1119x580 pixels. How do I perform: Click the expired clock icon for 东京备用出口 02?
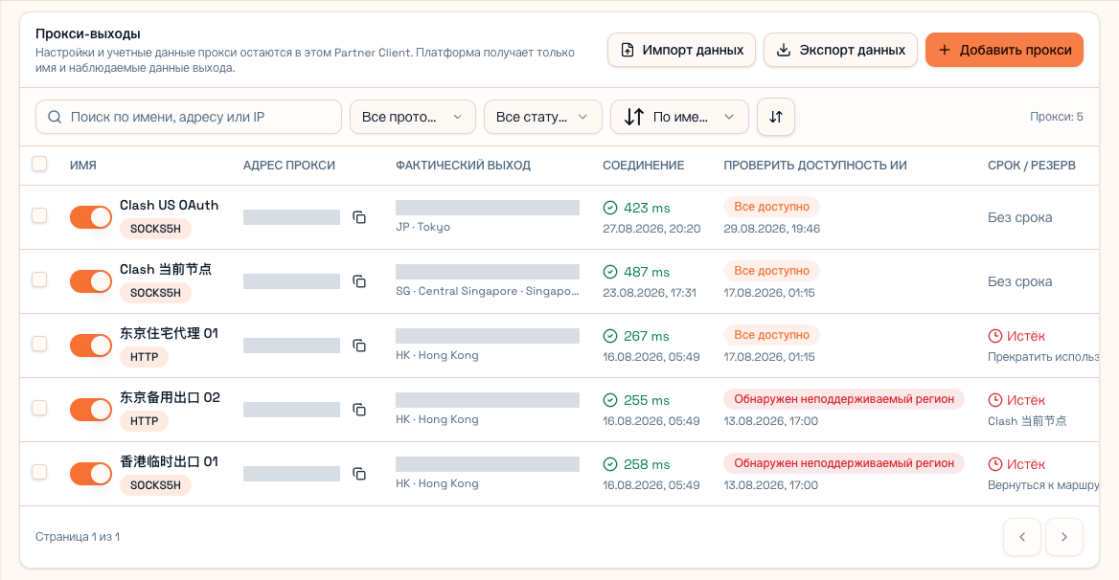(994, 400)
